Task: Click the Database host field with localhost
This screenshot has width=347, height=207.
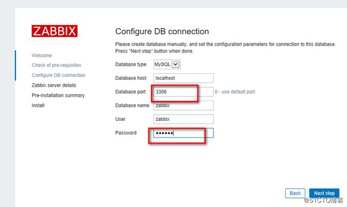Action: pyautogui.click(x=184, y=78)
